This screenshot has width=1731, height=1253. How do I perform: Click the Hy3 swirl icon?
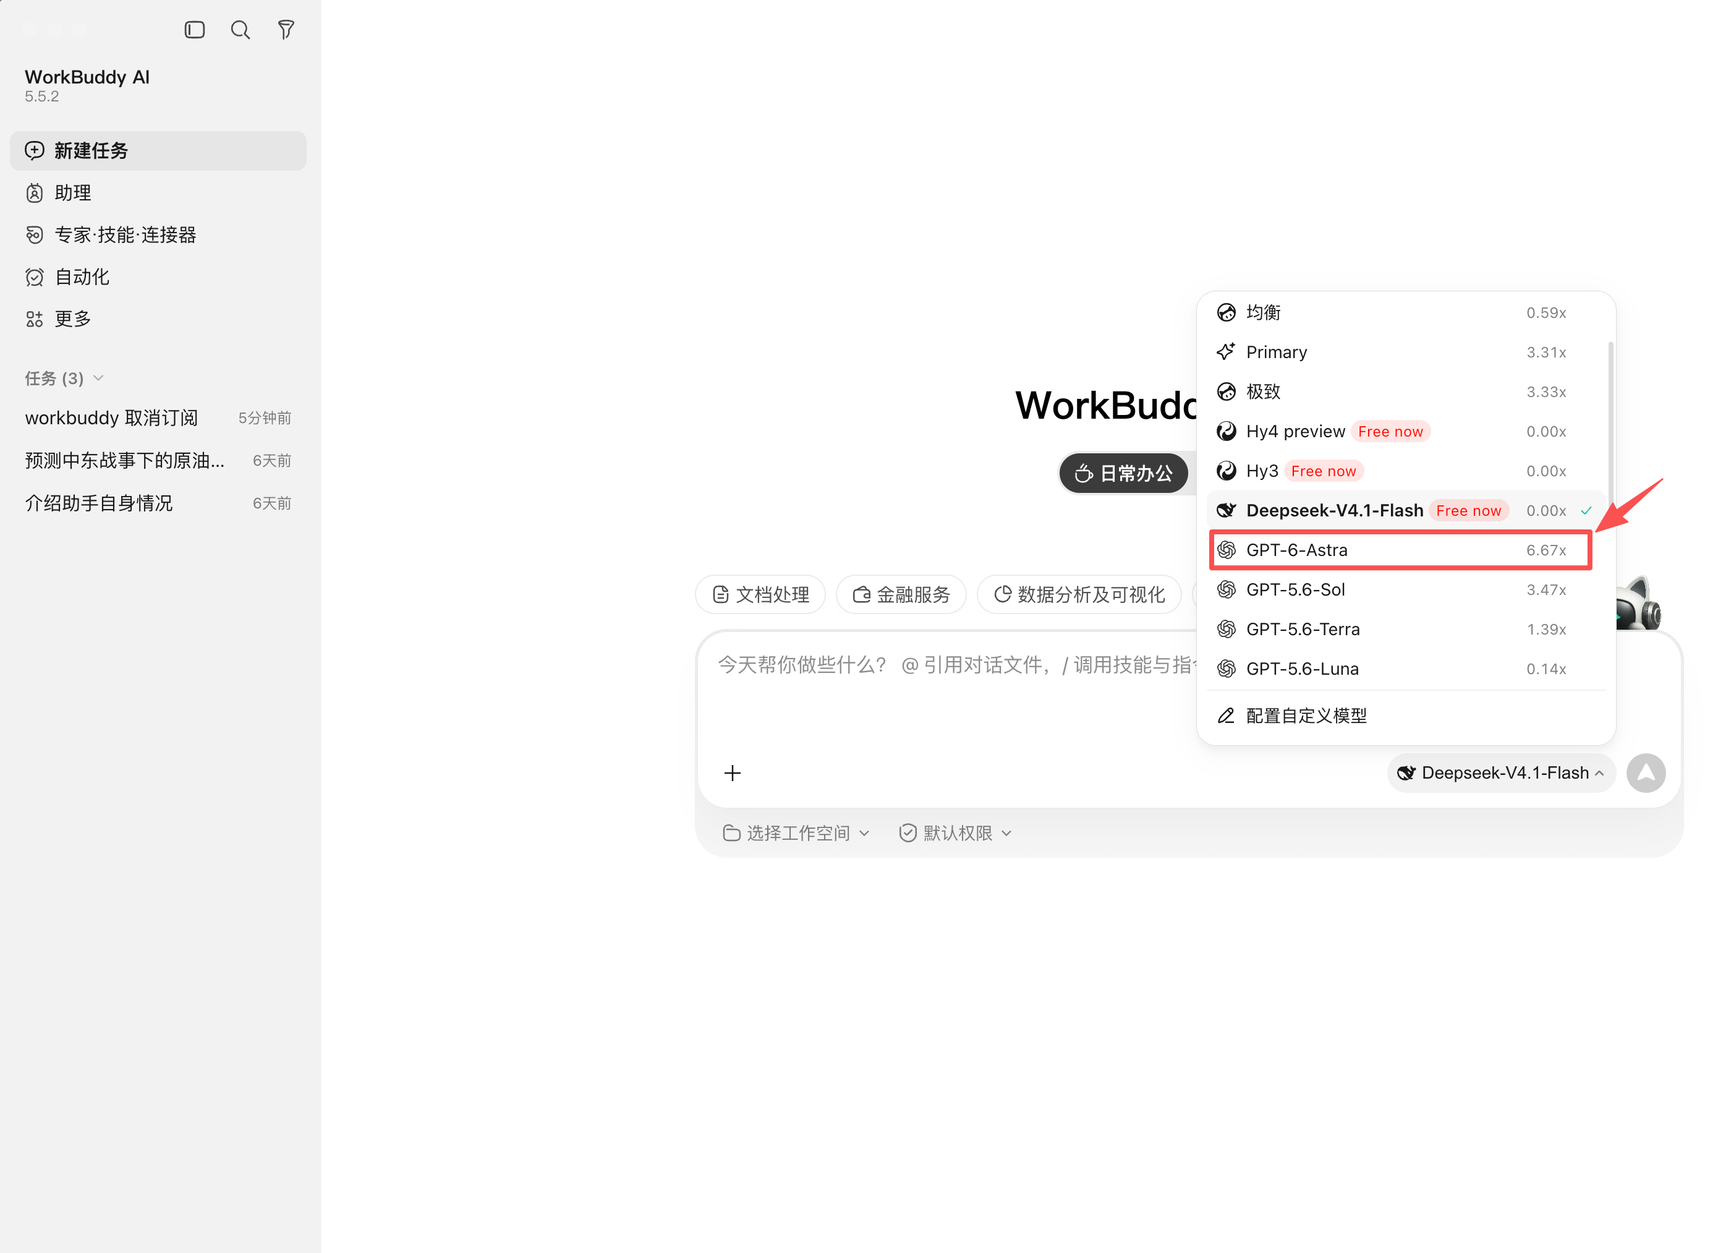click(1226, 471)
